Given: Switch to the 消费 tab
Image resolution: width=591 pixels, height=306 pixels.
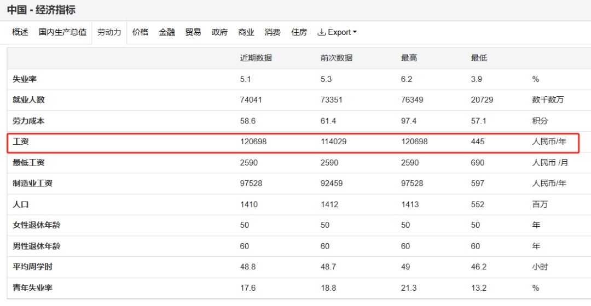Looking at the screenshot, I should [273, 32].
